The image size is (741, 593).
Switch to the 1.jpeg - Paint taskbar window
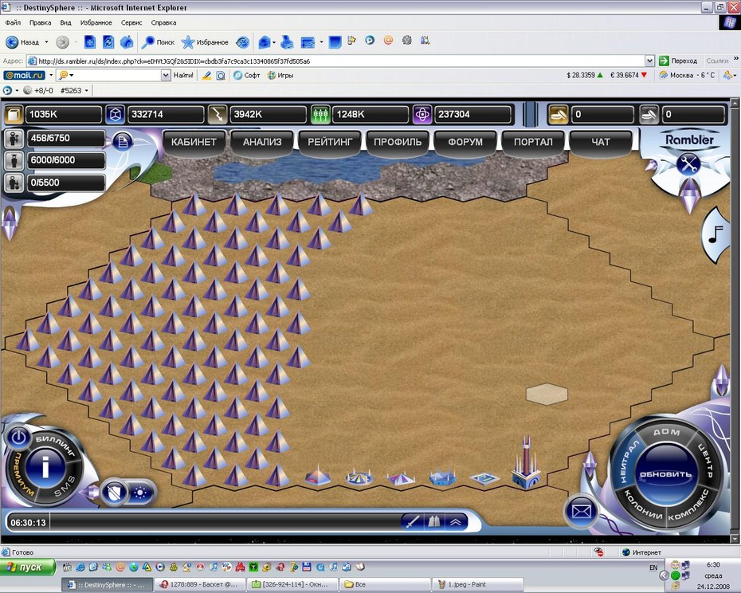pos(479,584)
